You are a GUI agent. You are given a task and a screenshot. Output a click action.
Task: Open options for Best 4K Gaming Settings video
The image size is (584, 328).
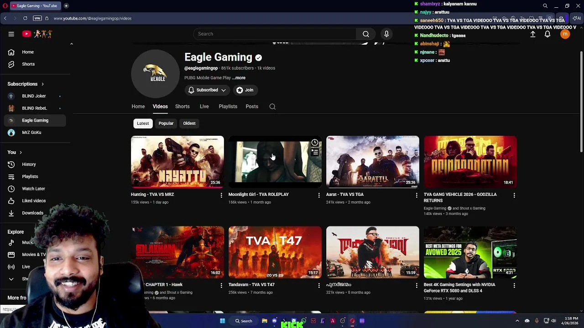point(514,285)
